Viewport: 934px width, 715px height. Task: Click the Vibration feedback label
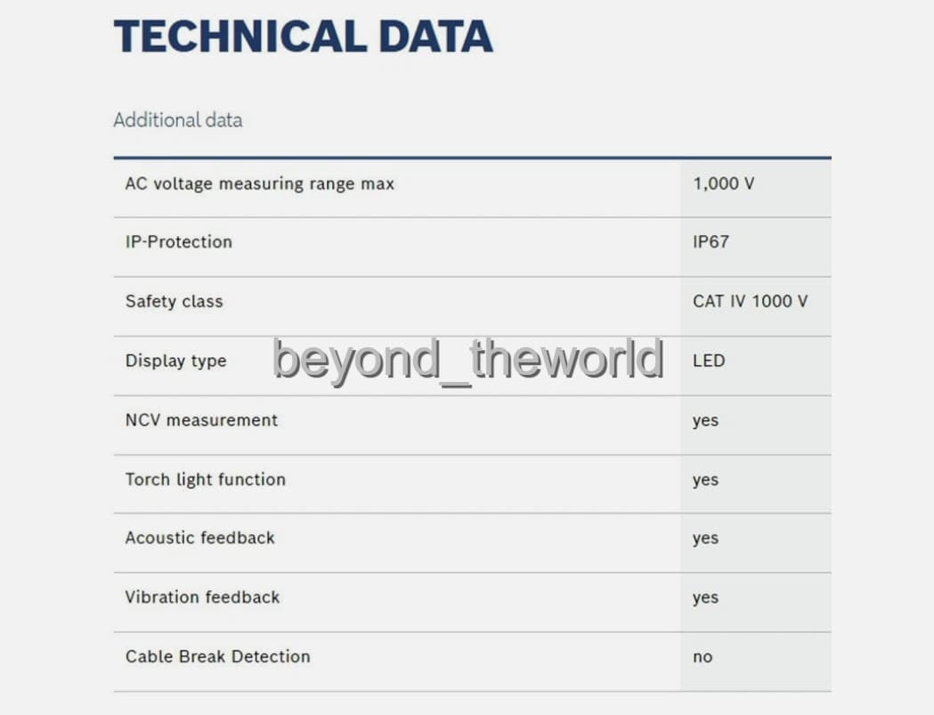(x=202, y=597)
